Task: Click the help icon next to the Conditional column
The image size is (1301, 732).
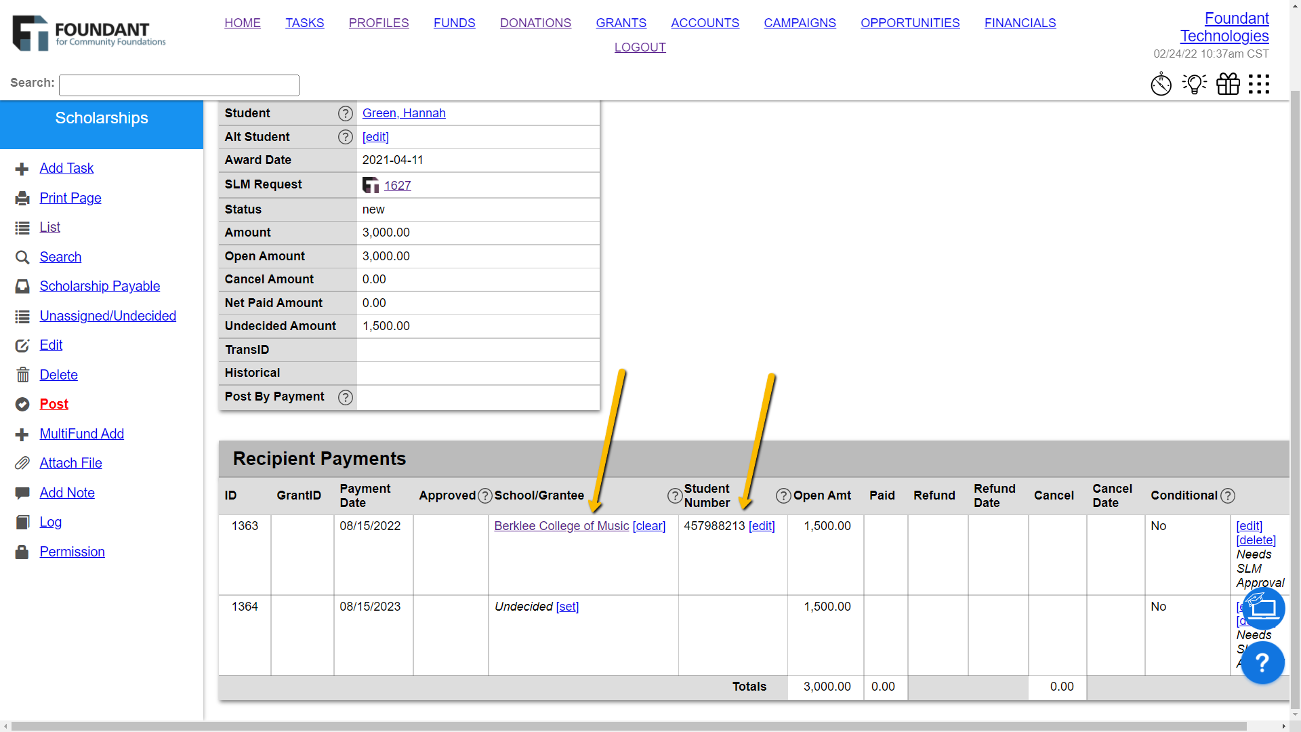Action: click(1228, 495)
